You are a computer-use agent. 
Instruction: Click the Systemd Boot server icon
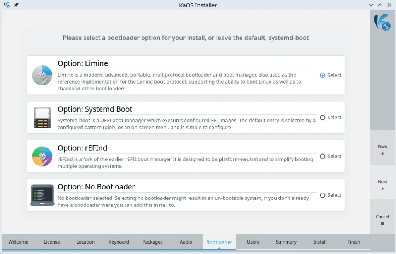(42, 118)
